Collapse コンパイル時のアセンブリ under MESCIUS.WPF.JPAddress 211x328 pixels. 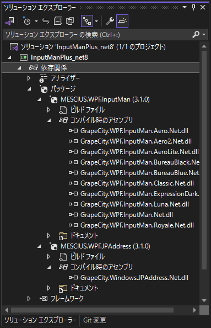click(x=49, y=267)
